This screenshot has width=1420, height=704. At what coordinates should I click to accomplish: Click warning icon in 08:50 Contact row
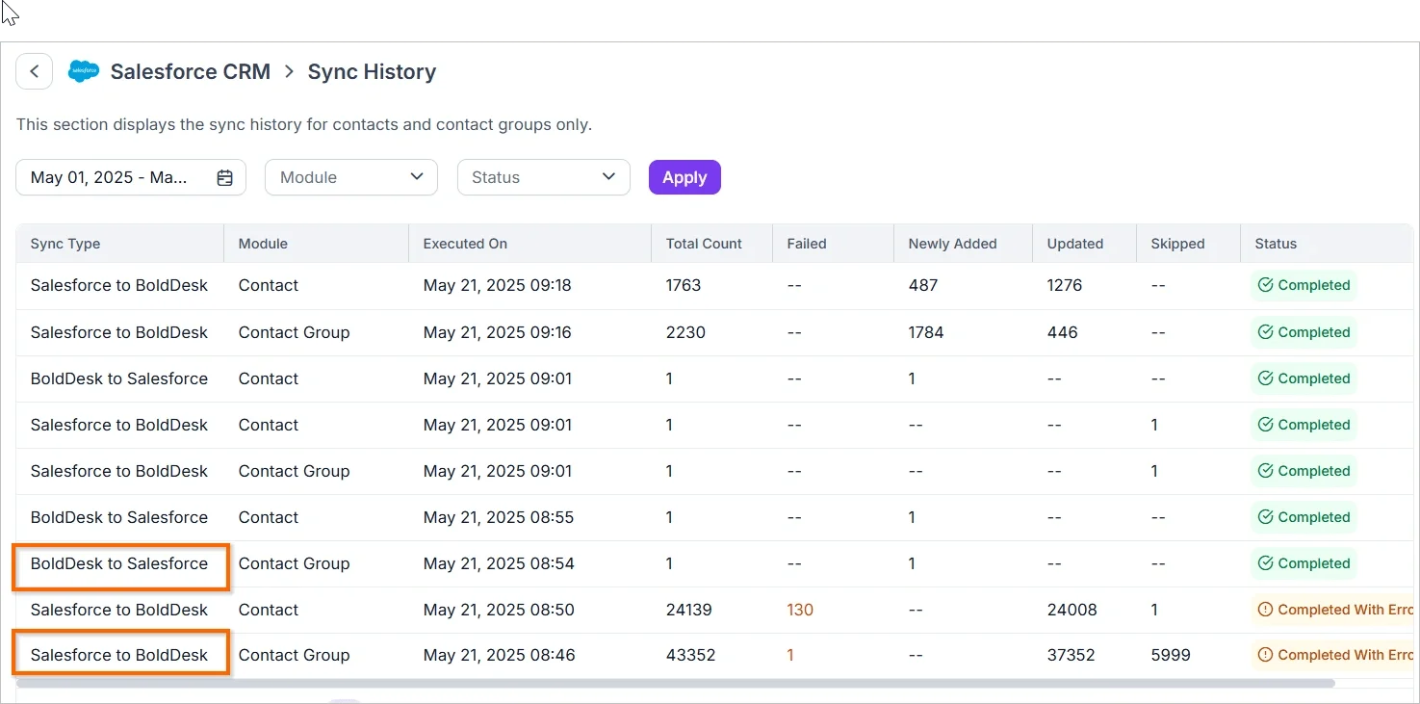[1266, 610]
